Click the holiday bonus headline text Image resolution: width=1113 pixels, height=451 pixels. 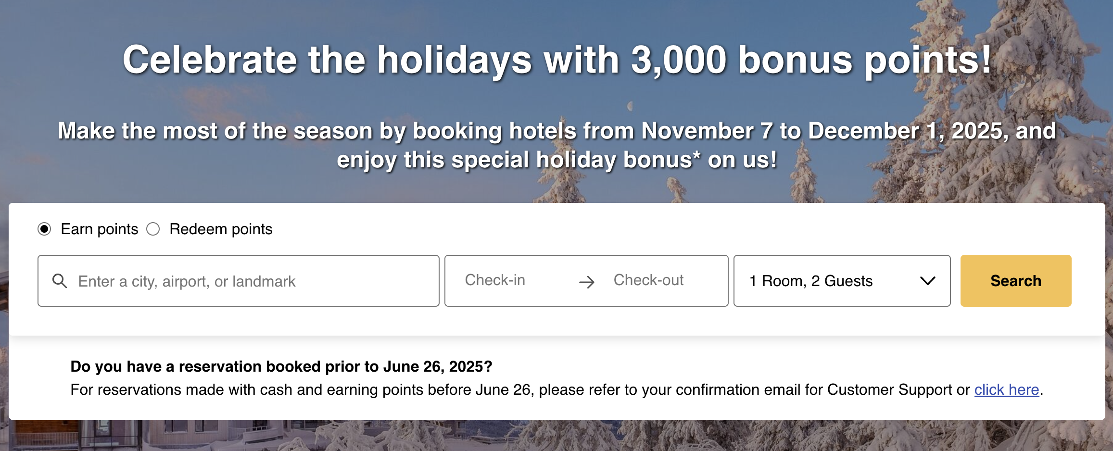tap(556, 59)
